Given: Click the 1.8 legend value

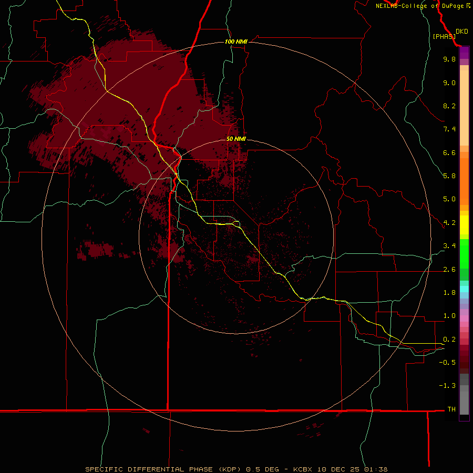Looking at the screenshot, I should click(x=449, y=293).
